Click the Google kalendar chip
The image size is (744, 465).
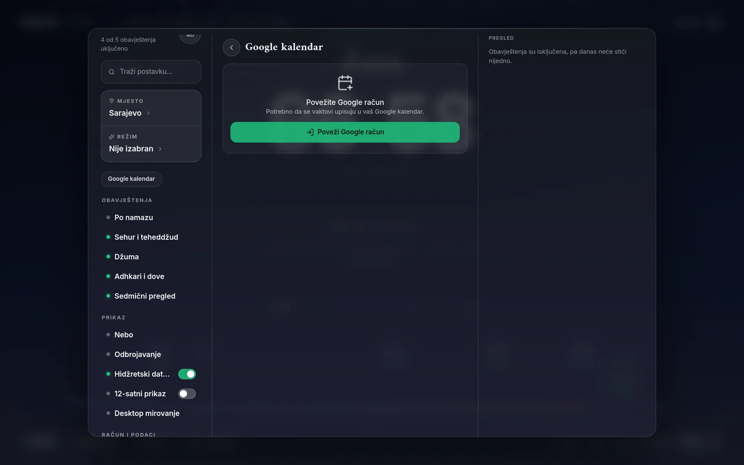point(131,179)
